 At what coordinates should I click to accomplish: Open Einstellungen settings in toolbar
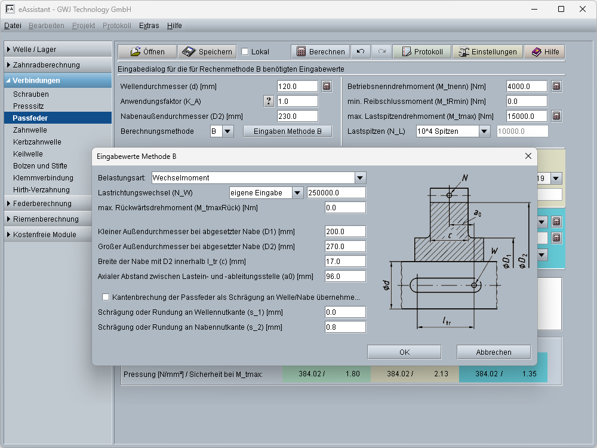click(487, 52)
